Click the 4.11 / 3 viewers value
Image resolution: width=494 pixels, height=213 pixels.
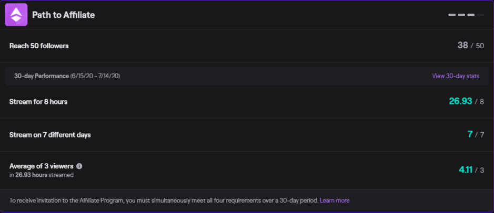(471, 170)
